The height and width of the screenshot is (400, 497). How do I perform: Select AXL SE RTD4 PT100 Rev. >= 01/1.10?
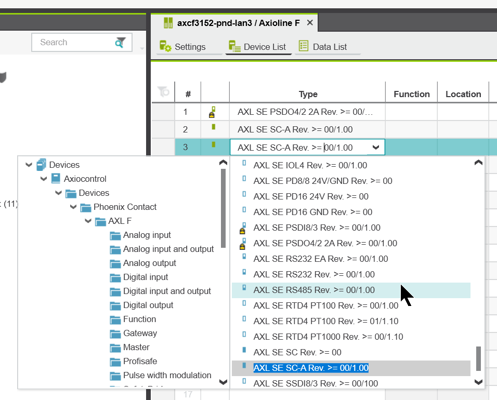351,321
